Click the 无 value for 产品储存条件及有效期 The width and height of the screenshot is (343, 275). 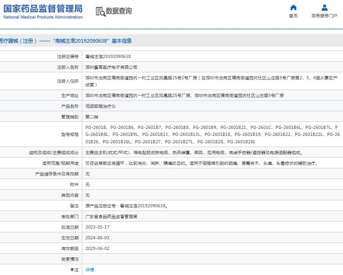pyautogui.click(x=87, y=174)
